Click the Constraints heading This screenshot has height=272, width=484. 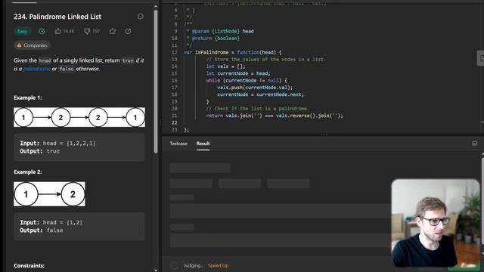click(x=29, y=265)
